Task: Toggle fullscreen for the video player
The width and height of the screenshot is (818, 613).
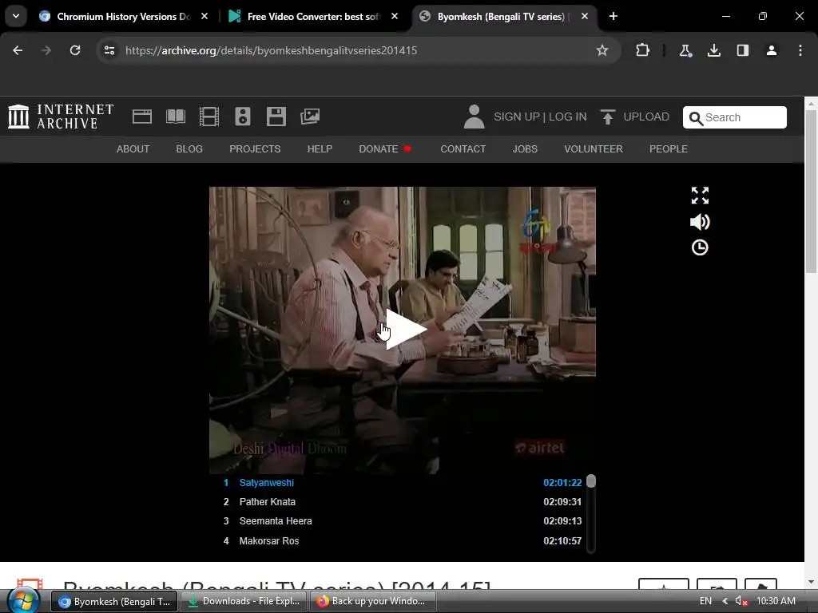Action: (700, 196)
